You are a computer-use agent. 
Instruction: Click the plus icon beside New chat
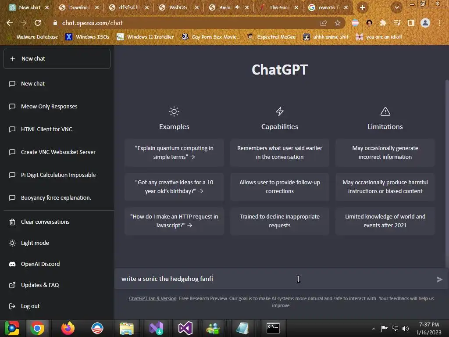click(13, 59)
